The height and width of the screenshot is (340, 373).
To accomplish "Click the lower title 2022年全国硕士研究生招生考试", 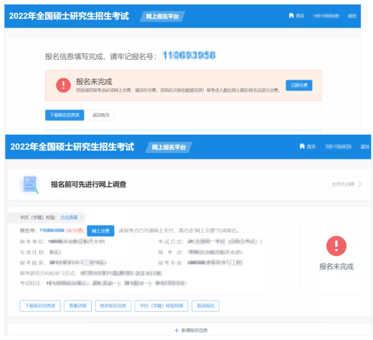I will [x=72, y=147].
